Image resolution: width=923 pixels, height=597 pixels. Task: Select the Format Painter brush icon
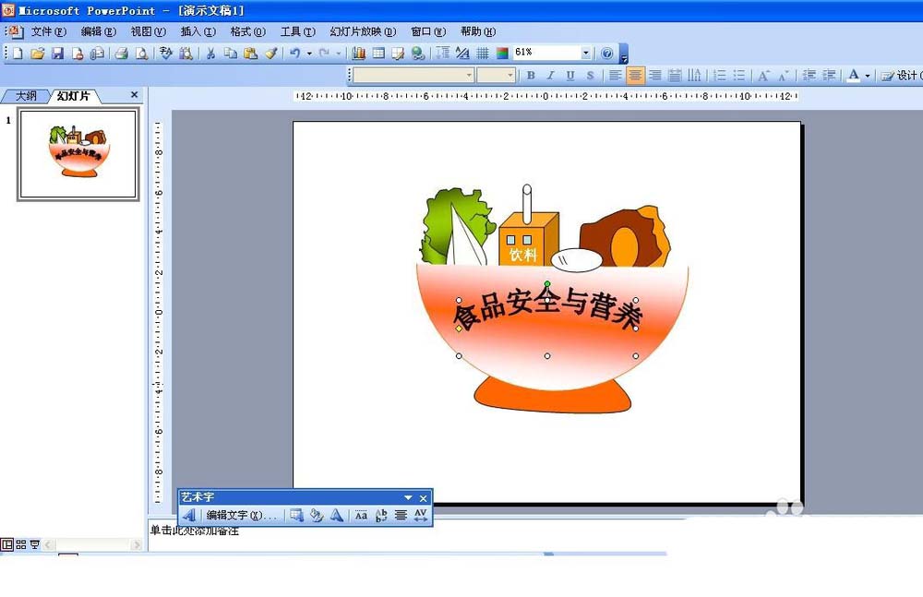(270, 54)
